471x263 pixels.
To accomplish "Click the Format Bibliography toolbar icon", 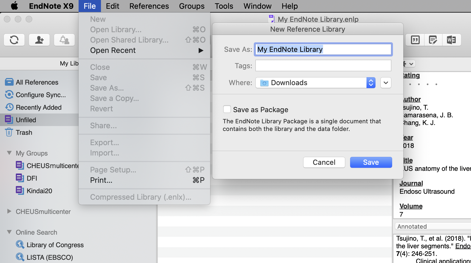I will pos(433,40).
